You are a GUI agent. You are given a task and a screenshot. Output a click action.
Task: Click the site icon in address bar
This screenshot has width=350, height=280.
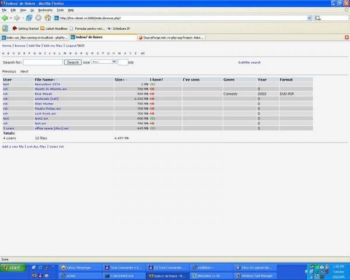57,18
